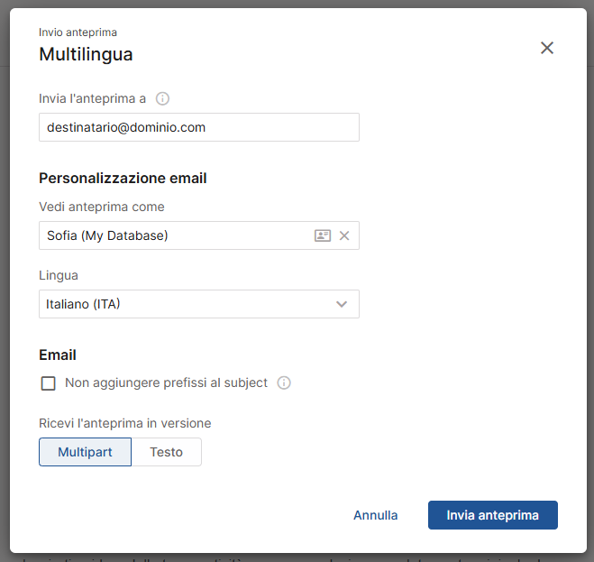
Task: Select the Multipart version option
Action: (x=85, y=452)
